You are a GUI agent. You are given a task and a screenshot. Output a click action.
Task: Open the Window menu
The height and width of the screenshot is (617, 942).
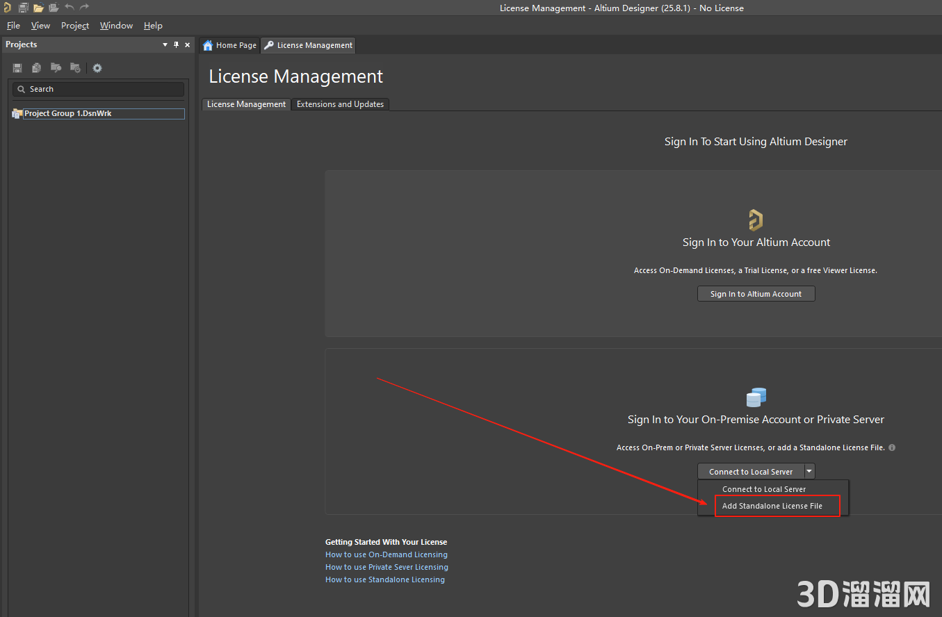pyautogui.click(x=116, y=26)
